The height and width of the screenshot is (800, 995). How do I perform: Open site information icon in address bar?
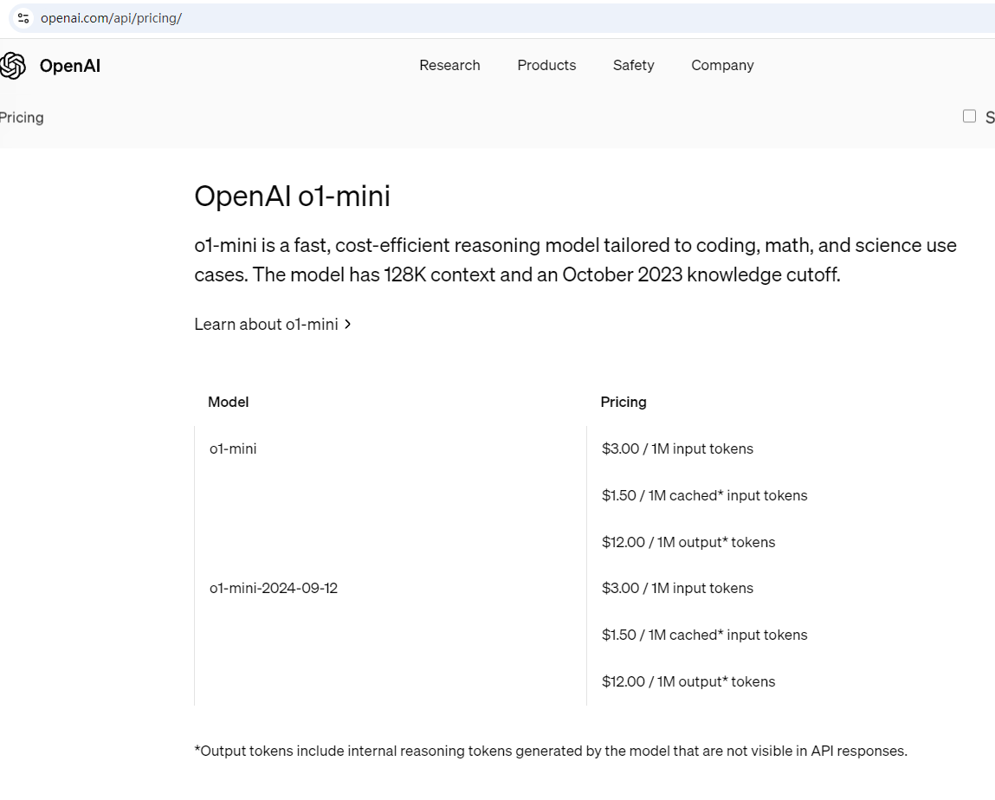coord(23,18)
